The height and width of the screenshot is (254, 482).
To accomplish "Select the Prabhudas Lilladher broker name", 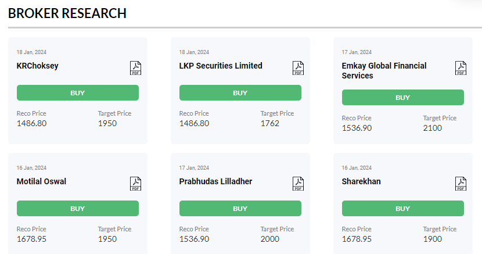I will (x=216, y=181).
